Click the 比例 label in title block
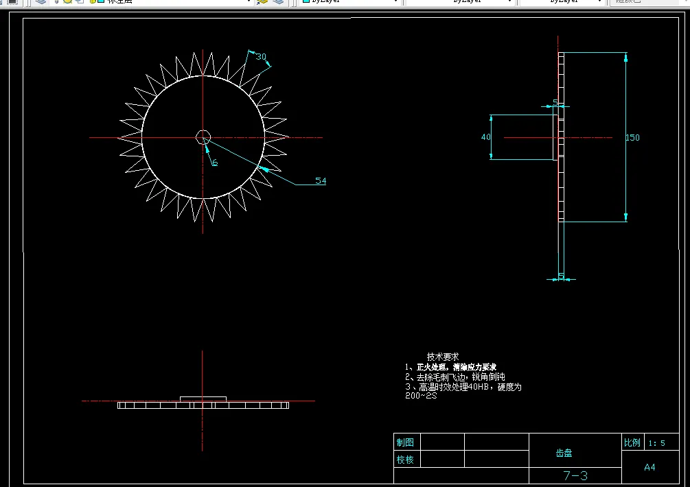690x487 pixels. click(632, 442)
